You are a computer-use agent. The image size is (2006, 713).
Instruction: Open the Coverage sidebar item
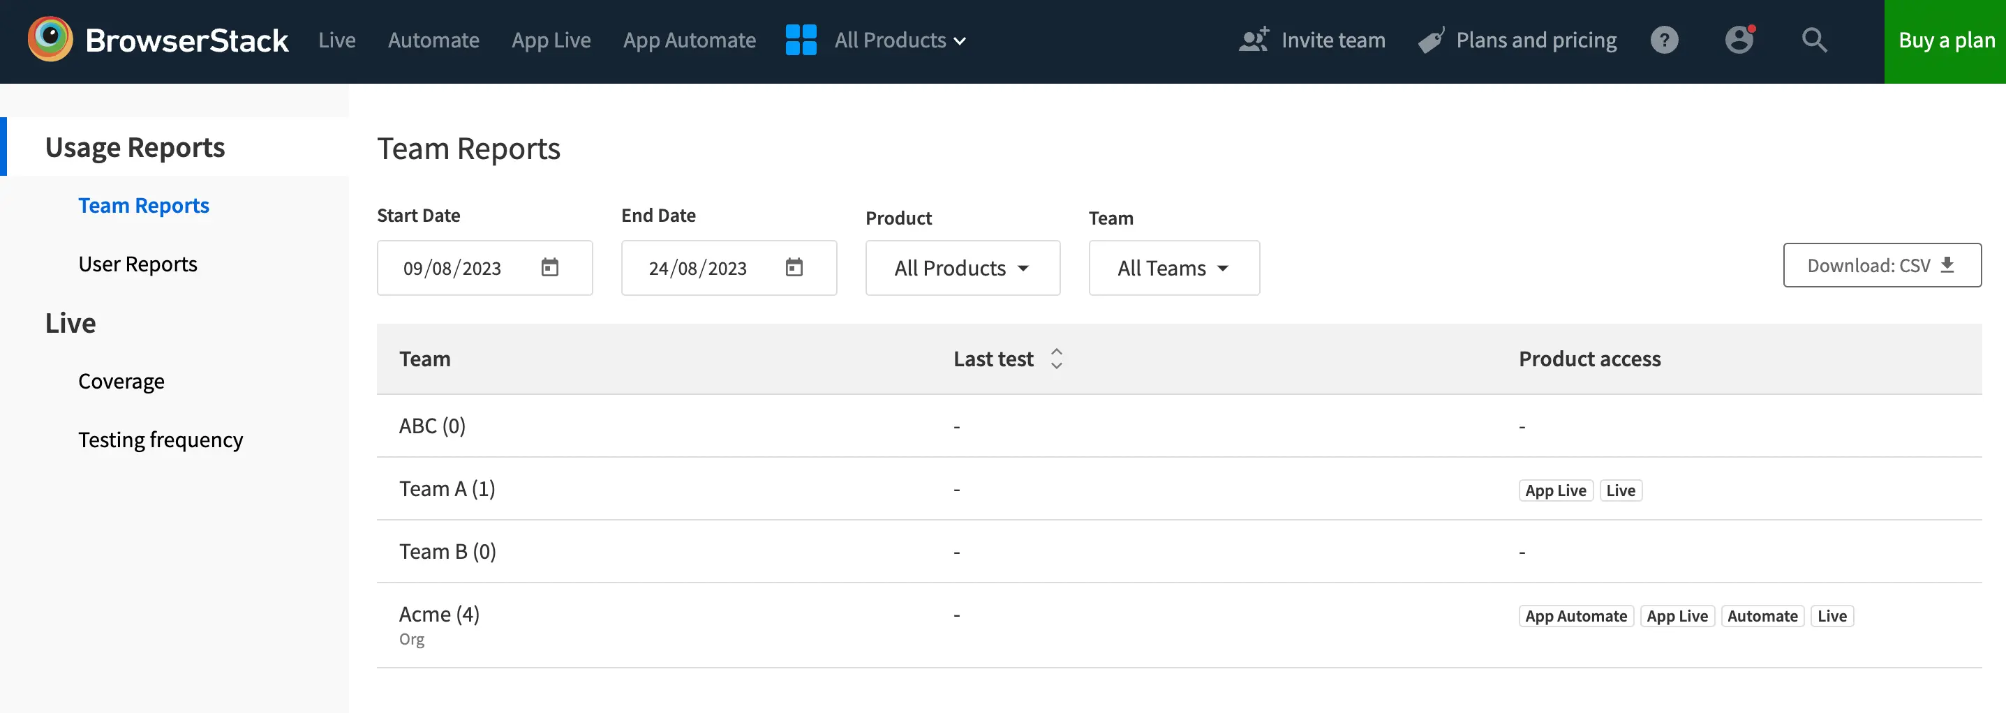tap(121, 382)
